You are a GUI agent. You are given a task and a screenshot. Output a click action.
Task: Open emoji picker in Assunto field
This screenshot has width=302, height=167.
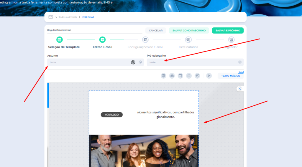140,62
